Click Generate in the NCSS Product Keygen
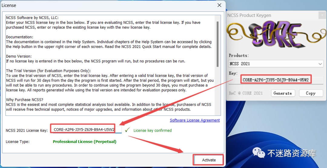This screenshot has height=168, width=327. point(283,93)
